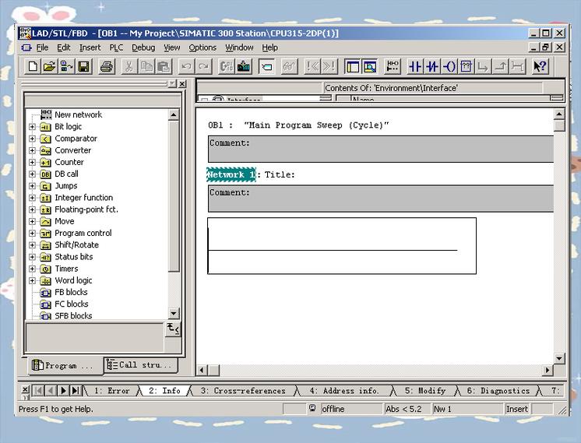Open the File menu
Image resolution: width=581 pixels, height=443 pixels.
point(42,47)
